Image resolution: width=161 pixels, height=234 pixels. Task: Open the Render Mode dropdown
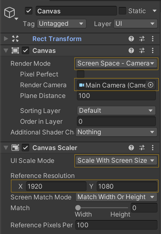point(116,64)
